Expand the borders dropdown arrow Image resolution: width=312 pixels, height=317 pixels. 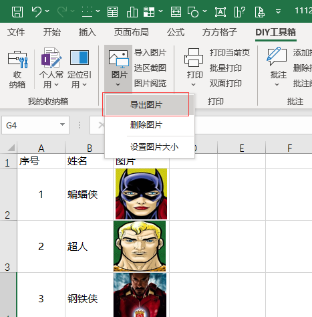tap(98, 11)
